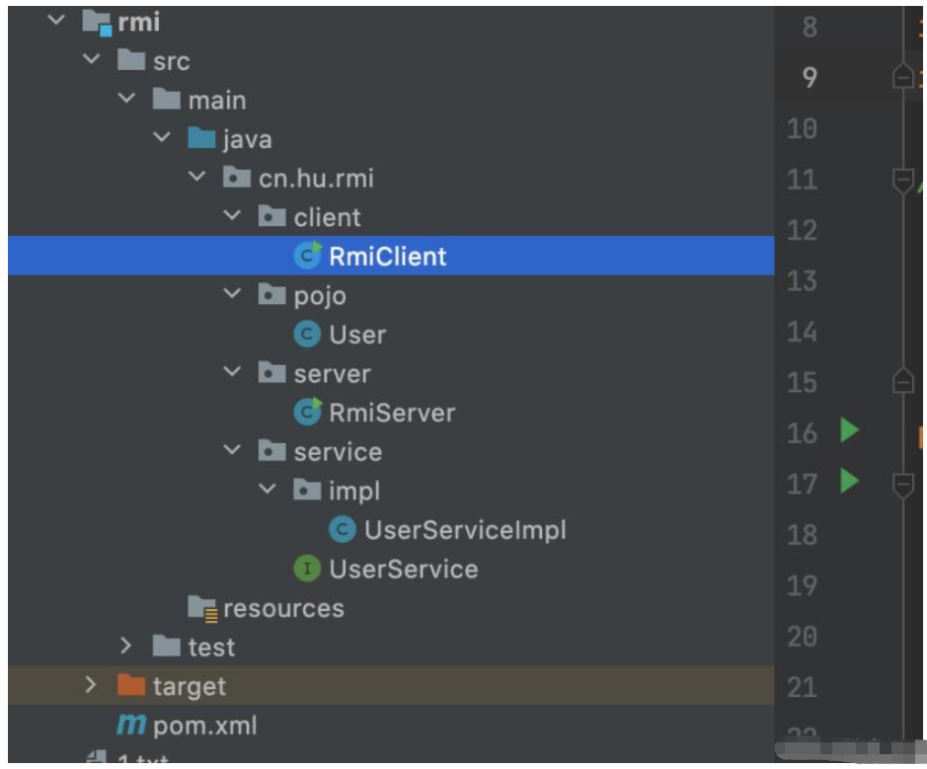
Task: Select the target folder label
Action: tap(190, 687)
